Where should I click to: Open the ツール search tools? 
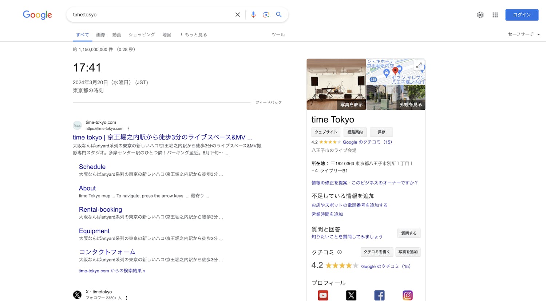pos(278,34)
